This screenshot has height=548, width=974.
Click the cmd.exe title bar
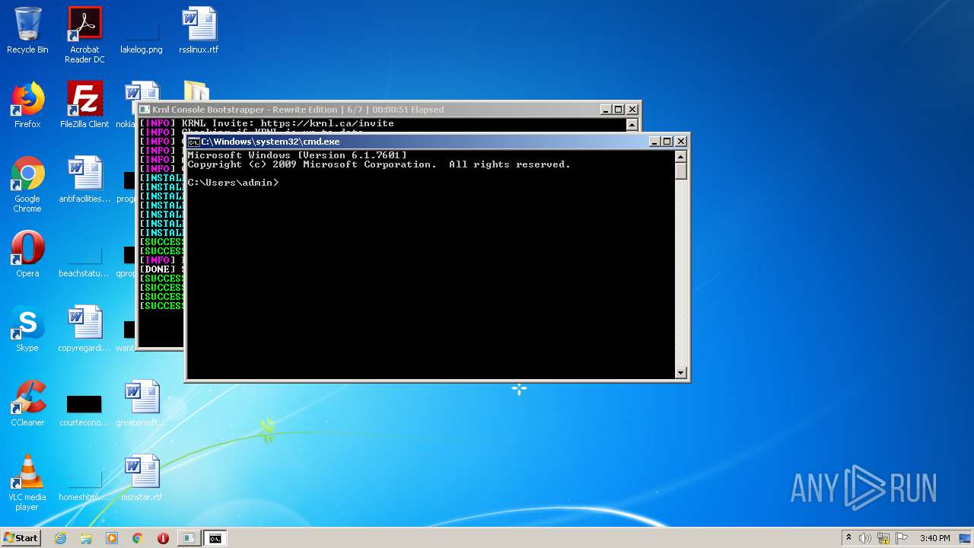pyautogui.click(x=419, y=142)
